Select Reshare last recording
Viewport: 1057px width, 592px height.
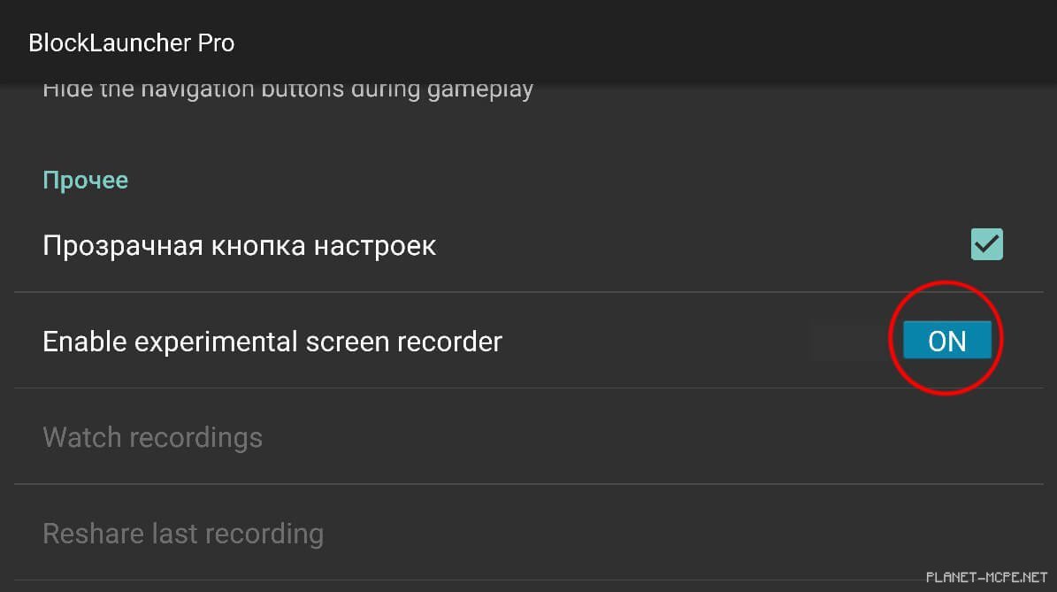pyautogui.click(x=183, y=534)
